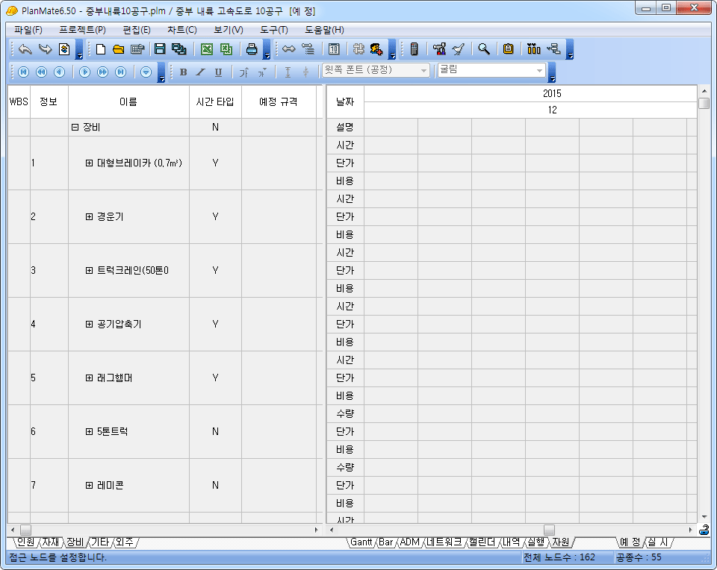Open file with the yellow folder icon
The image size is (717, 570).
point(118,49)
